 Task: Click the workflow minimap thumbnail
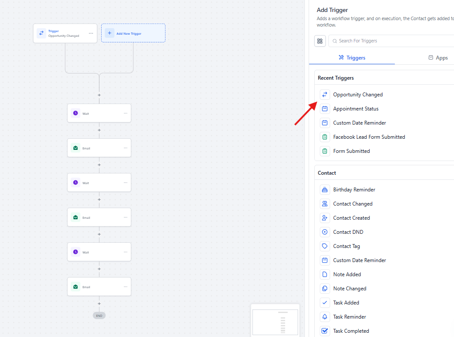275,322
